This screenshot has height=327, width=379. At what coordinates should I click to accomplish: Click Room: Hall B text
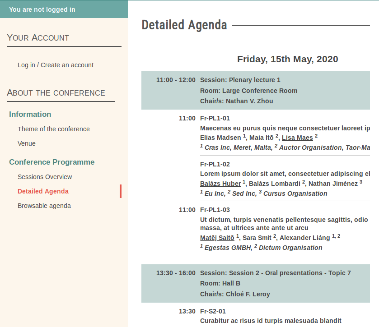coord(220,283)
